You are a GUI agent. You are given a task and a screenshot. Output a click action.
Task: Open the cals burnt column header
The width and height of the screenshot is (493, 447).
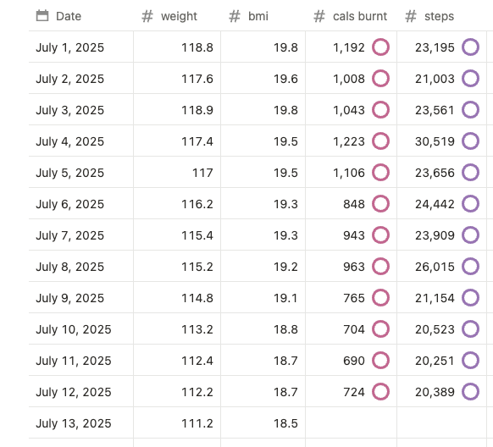pyautogui.click(x=352, y=16)
